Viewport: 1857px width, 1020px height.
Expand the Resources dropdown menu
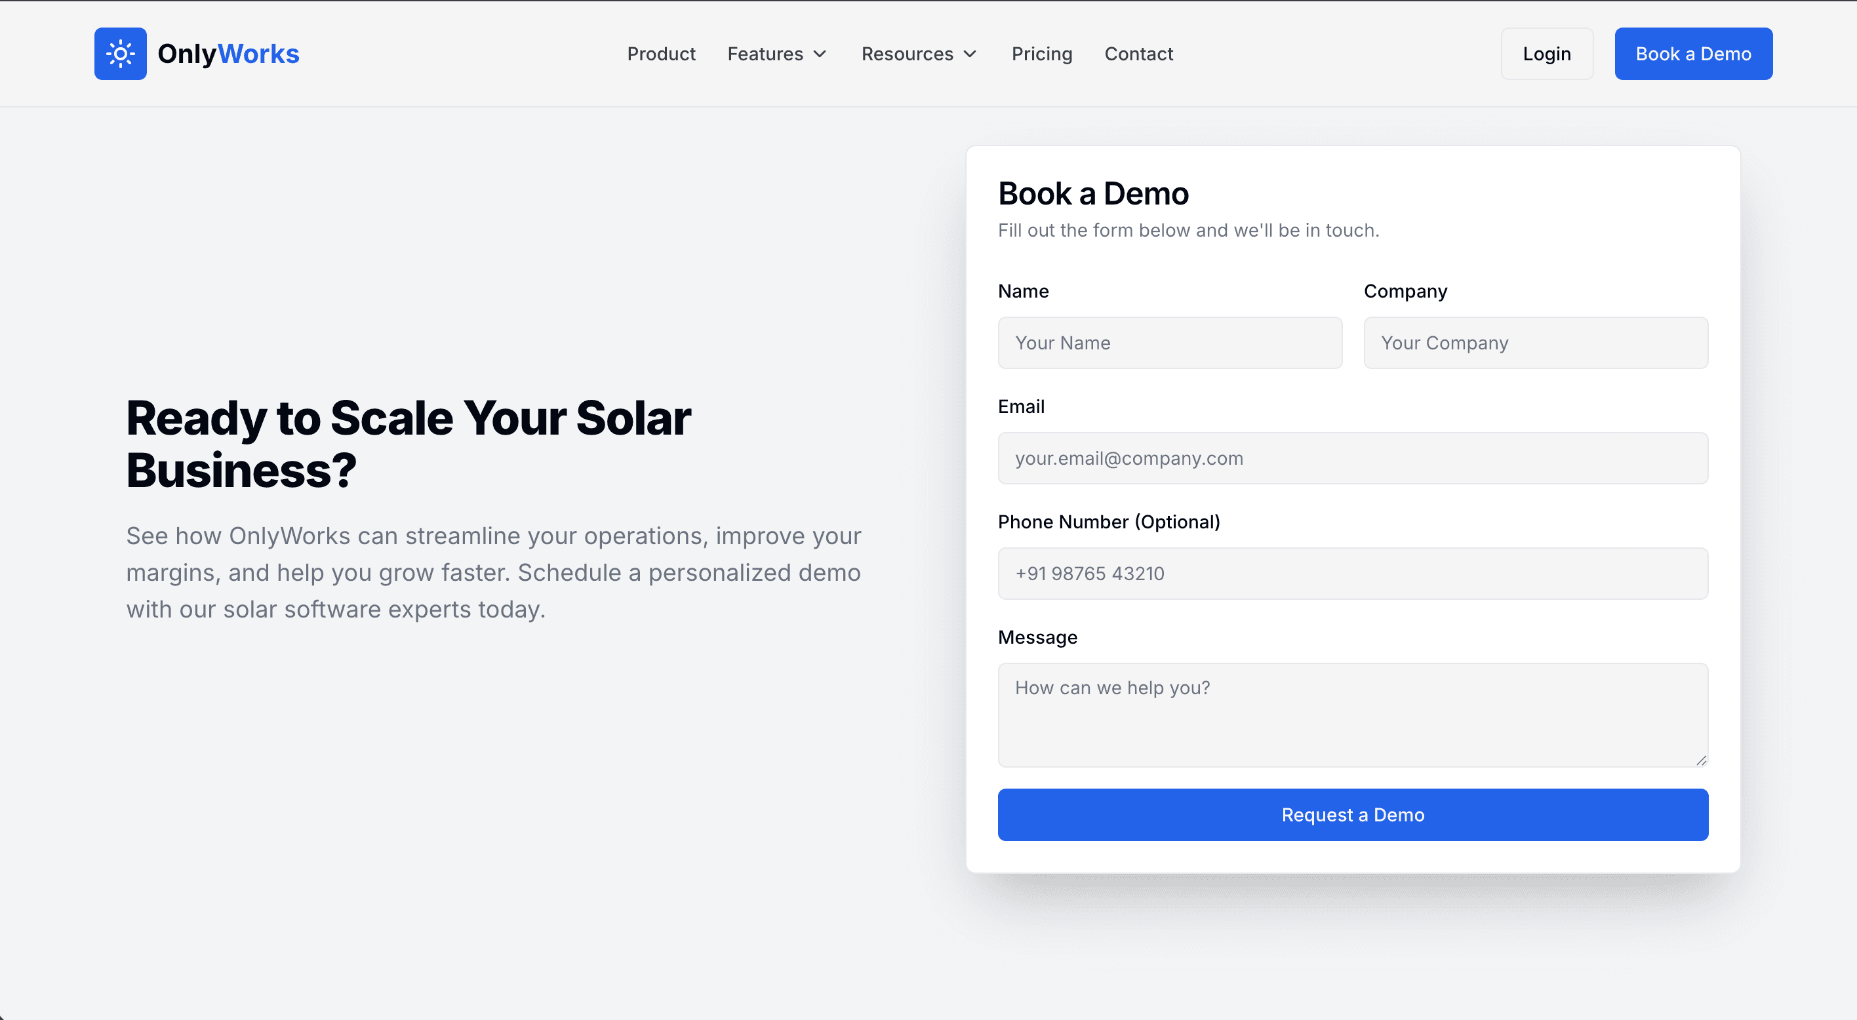click(x=907, y=54)
